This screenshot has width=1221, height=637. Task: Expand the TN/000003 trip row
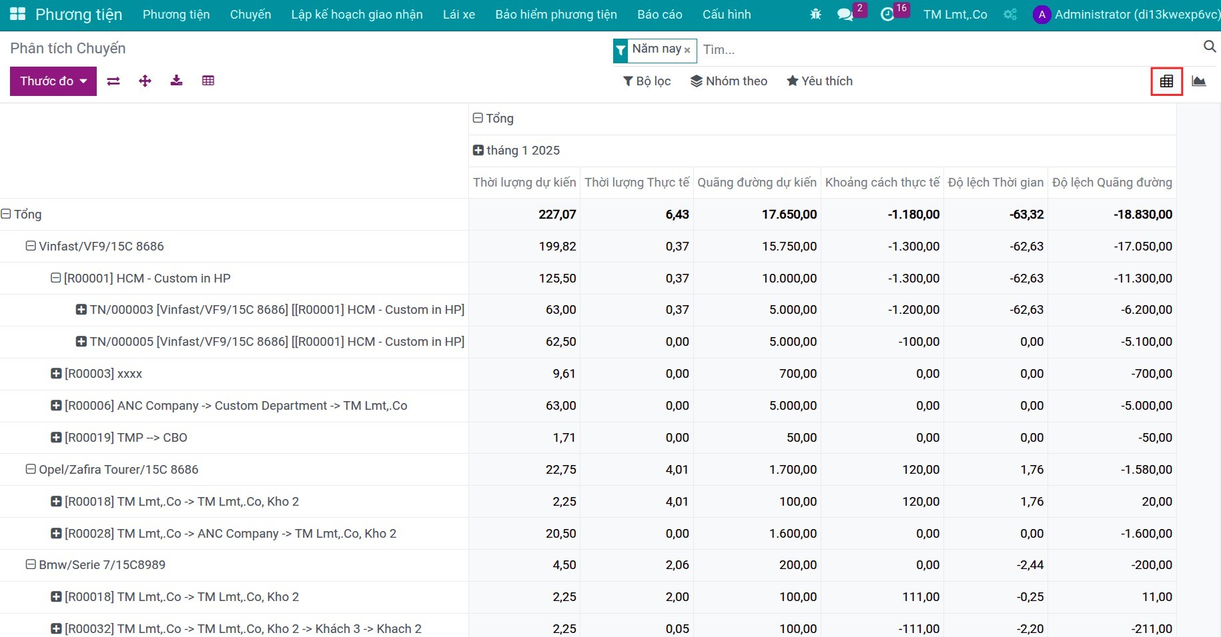(x=270, y=310)
